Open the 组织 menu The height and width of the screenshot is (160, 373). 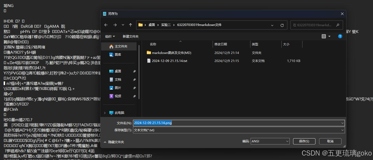(110, 37)
